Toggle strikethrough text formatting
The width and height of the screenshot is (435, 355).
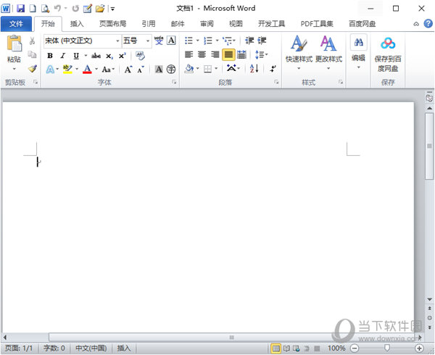click(x=96, y=55)
